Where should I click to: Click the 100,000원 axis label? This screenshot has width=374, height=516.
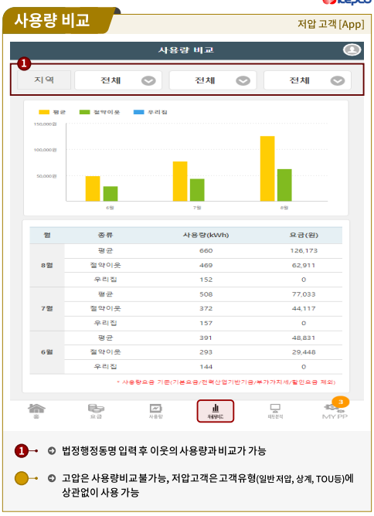tap(45, 150)
